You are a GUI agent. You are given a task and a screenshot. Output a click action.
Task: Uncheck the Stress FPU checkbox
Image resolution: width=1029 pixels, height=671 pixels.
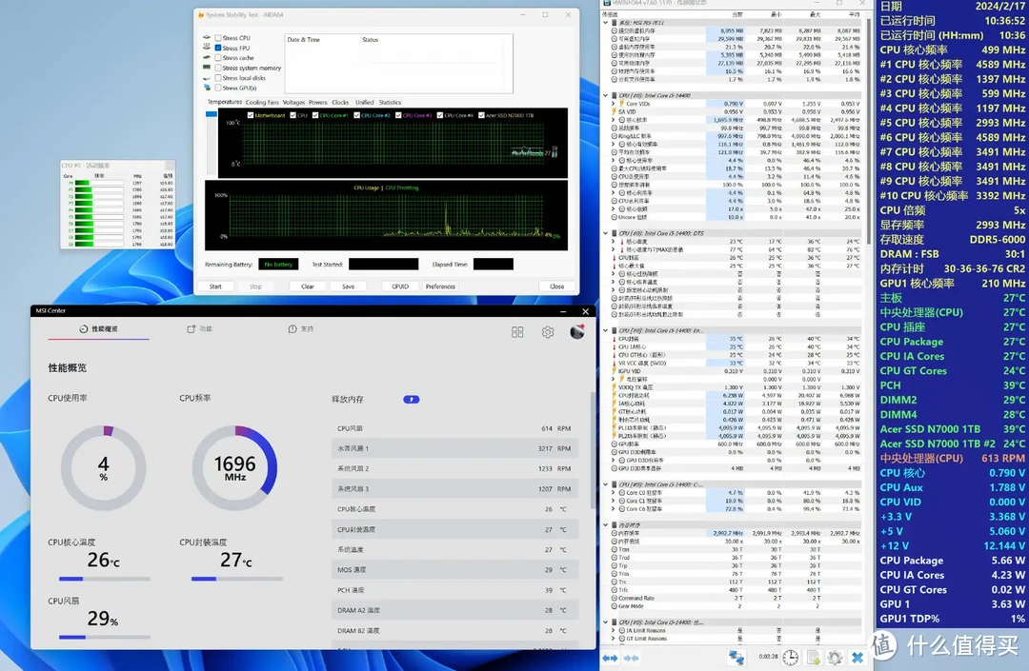coord(218,48)
